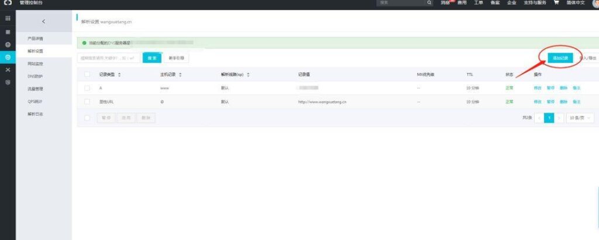The width and height of the screenshot is (599, 240).
Task: Open 解析日志 in the sidebar
Action: pyautogui.click(x=35, y=114)
